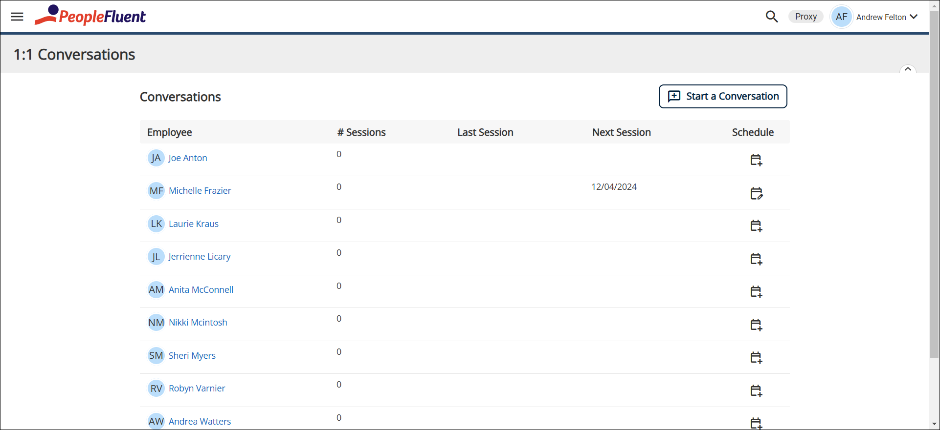
Task: Start a Conversation
Action: click(722, 96)
